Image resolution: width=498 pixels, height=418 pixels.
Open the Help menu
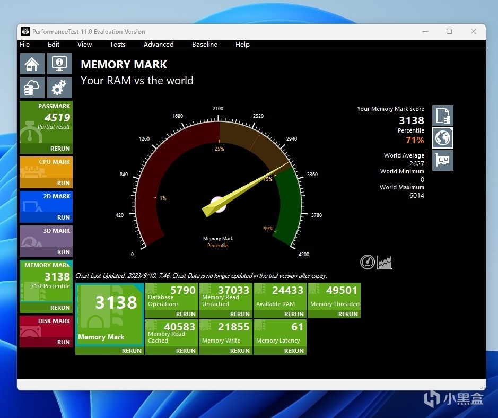coord(242,45)
